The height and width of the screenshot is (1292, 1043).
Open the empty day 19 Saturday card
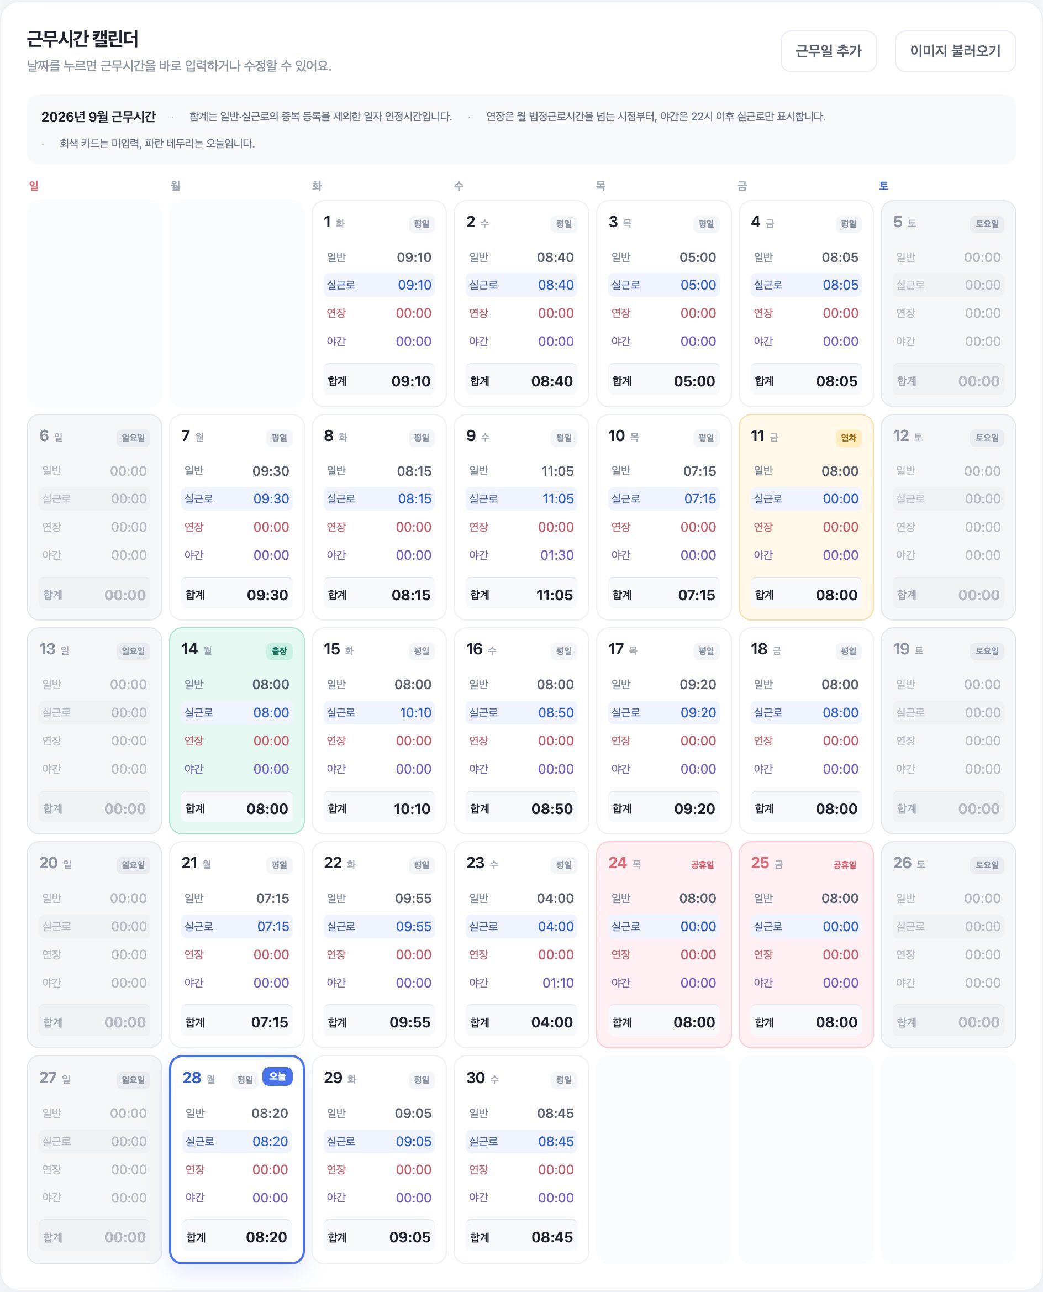(948, 731)
